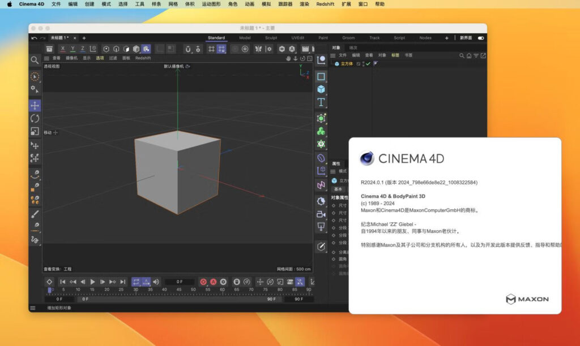This screenshot has width=580, height=346.
Task: Click the timeline playhead slider at frame 0
Action: pyautogui.click(x=51, y=291)
